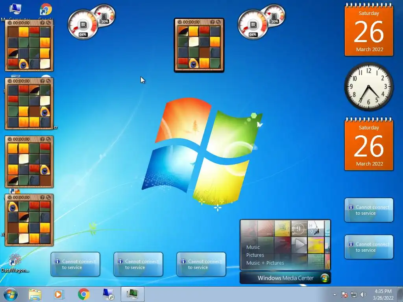
Task: Click memory dial on left CPU meter gadget
Action: 105,15
